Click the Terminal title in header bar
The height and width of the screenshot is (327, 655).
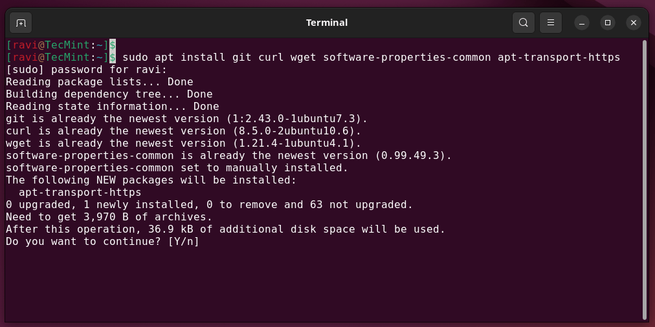pos(327,23)
